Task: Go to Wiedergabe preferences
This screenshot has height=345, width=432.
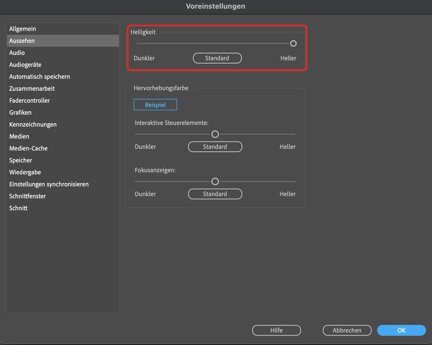Action: 25,172
